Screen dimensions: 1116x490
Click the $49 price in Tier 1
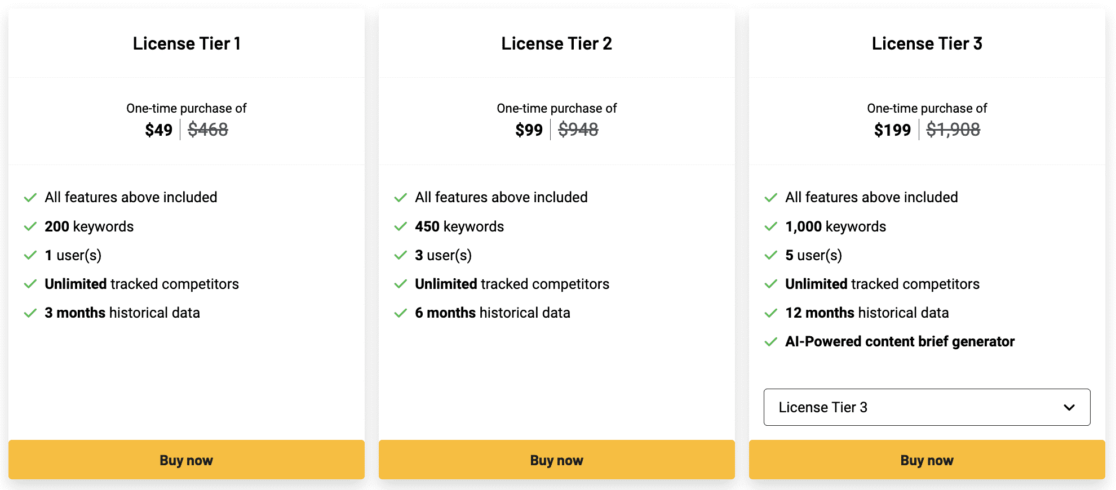pos(158,130)
